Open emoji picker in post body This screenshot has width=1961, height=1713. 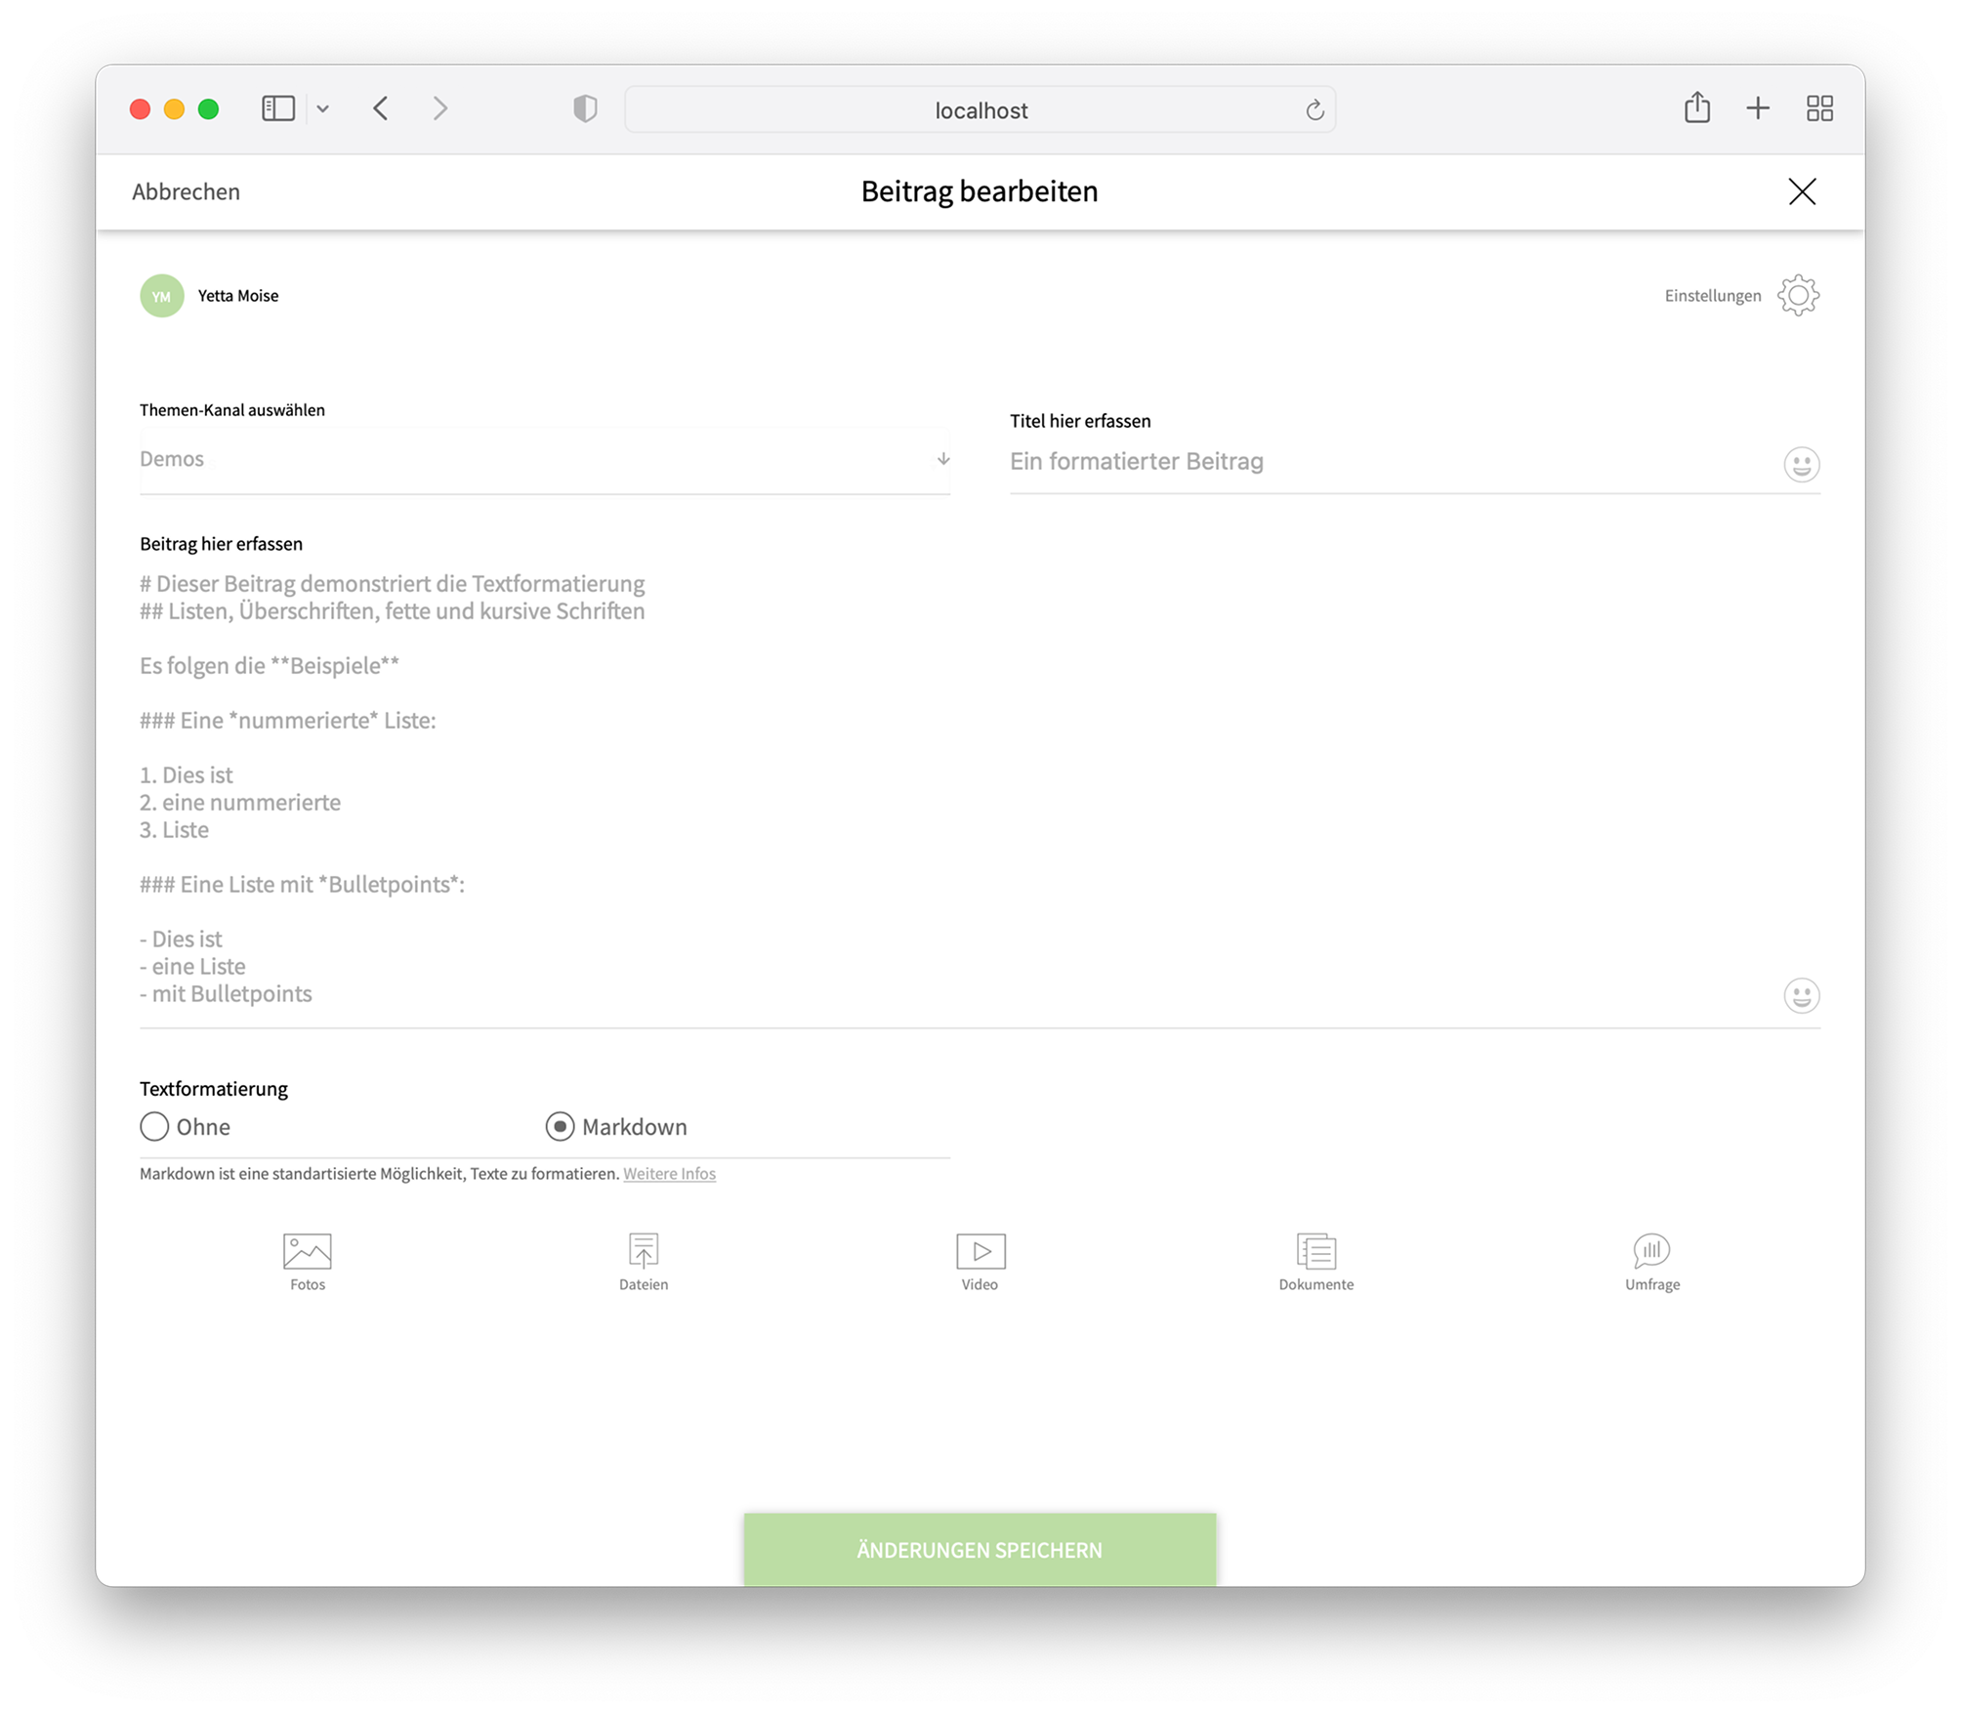tap(1801, 995)
